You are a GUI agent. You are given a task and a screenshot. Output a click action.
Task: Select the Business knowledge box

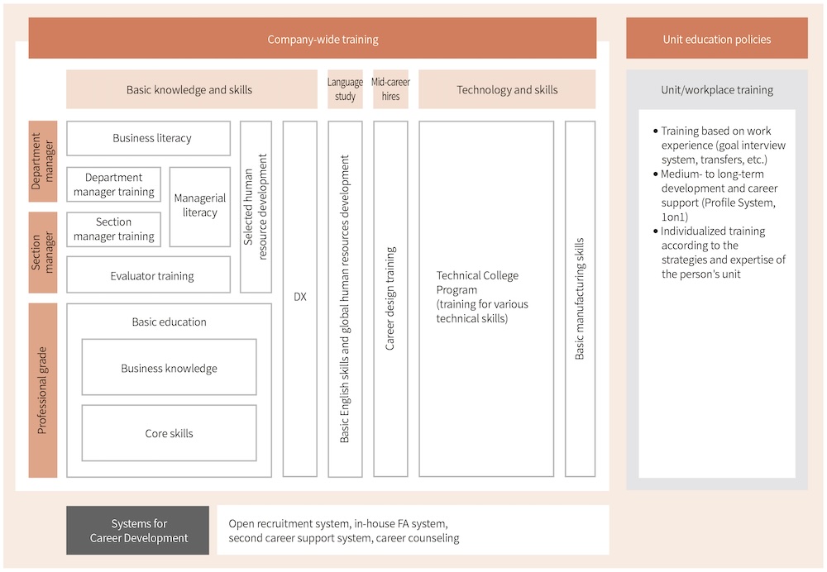[170, 367]
